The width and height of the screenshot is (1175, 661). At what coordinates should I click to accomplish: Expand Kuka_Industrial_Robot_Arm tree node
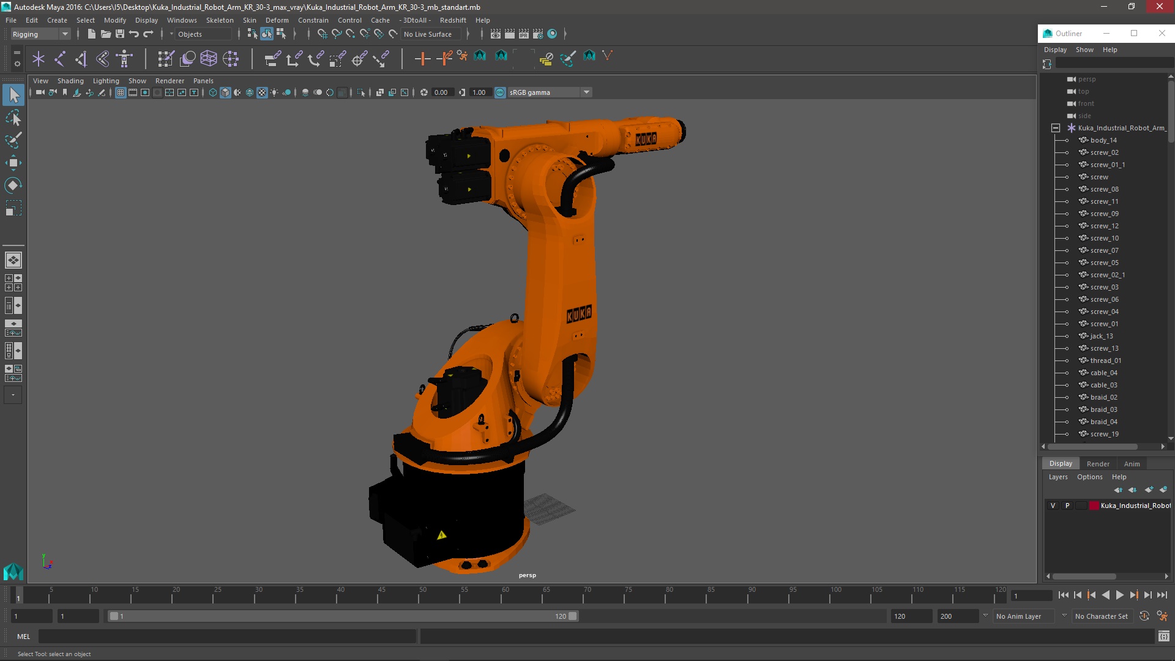coord(1056,127)
